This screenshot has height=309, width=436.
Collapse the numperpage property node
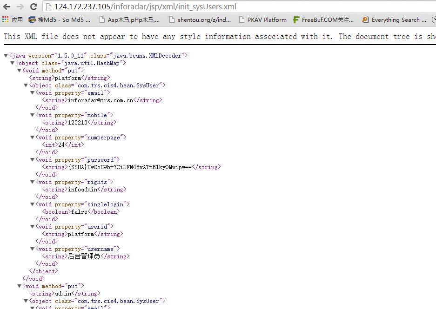33,137
